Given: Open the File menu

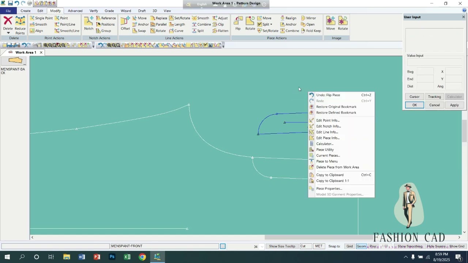Looking at the screenshot, I should [8, 11].
